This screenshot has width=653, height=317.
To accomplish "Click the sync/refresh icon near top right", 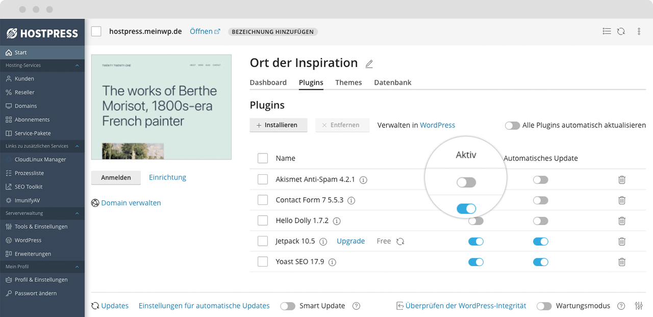I will [x=621, y=31].
